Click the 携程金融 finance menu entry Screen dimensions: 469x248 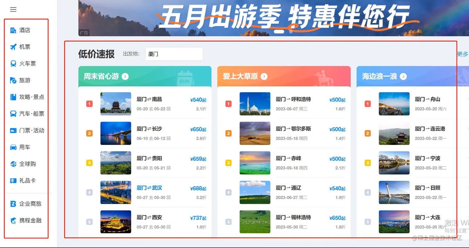(x=12, y=221)
